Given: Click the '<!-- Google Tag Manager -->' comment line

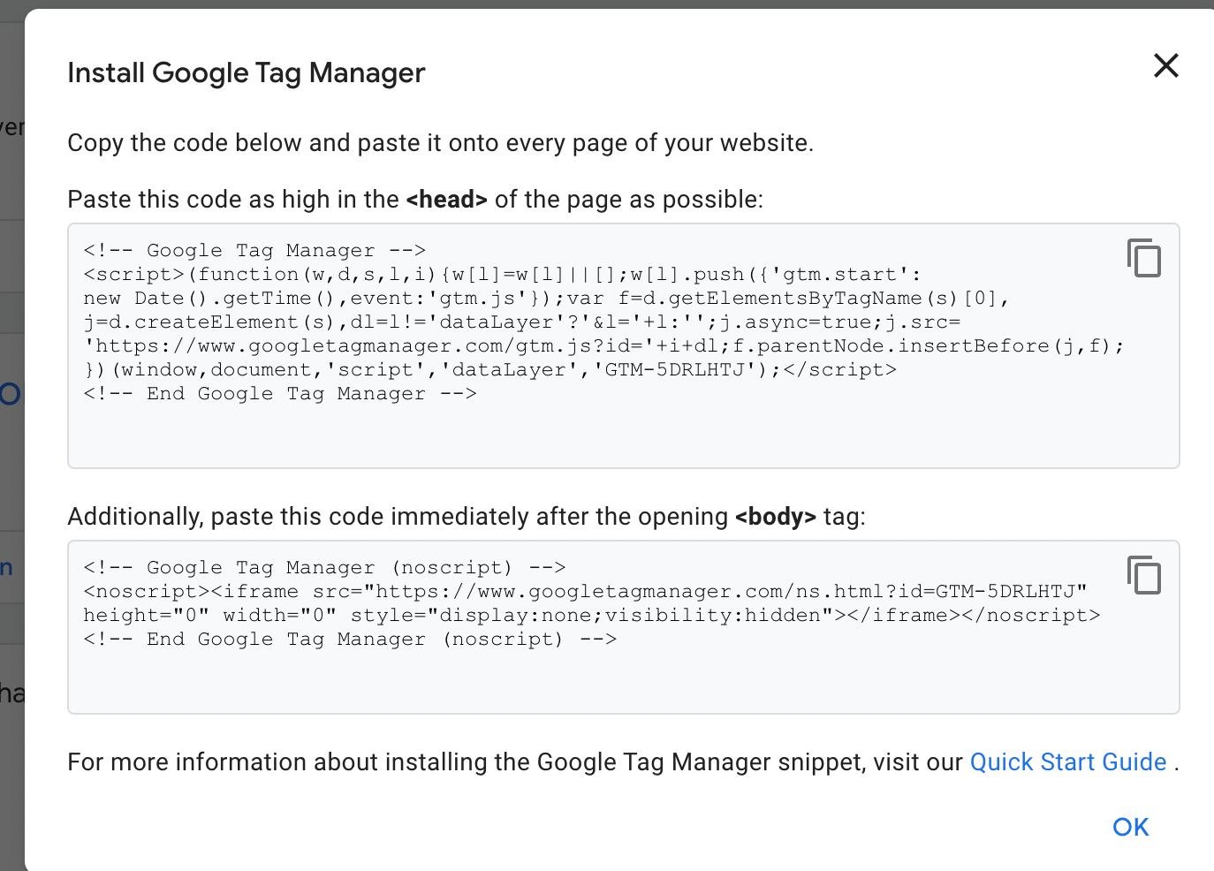Looking at the screenshot, I should click(x=254, y=251).
